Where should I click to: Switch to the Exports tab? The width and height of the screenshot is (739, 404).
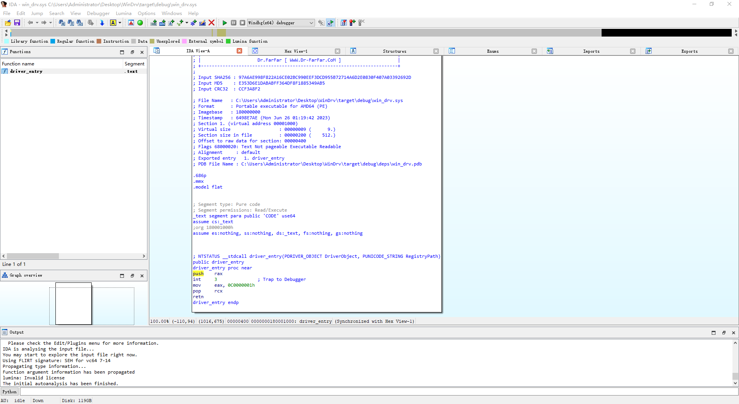click(x=689, y=51)
